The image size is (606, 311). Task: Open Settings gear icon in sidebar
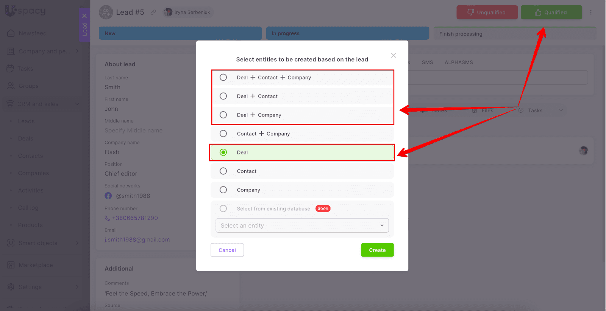11,287
